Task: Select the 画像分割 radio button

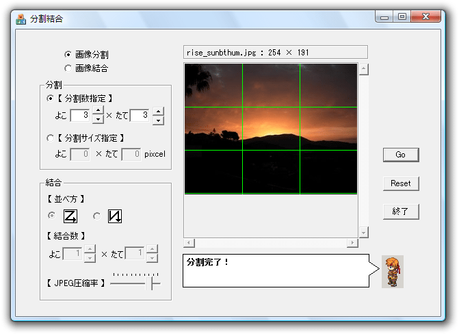Action: [x=68, y=55]
